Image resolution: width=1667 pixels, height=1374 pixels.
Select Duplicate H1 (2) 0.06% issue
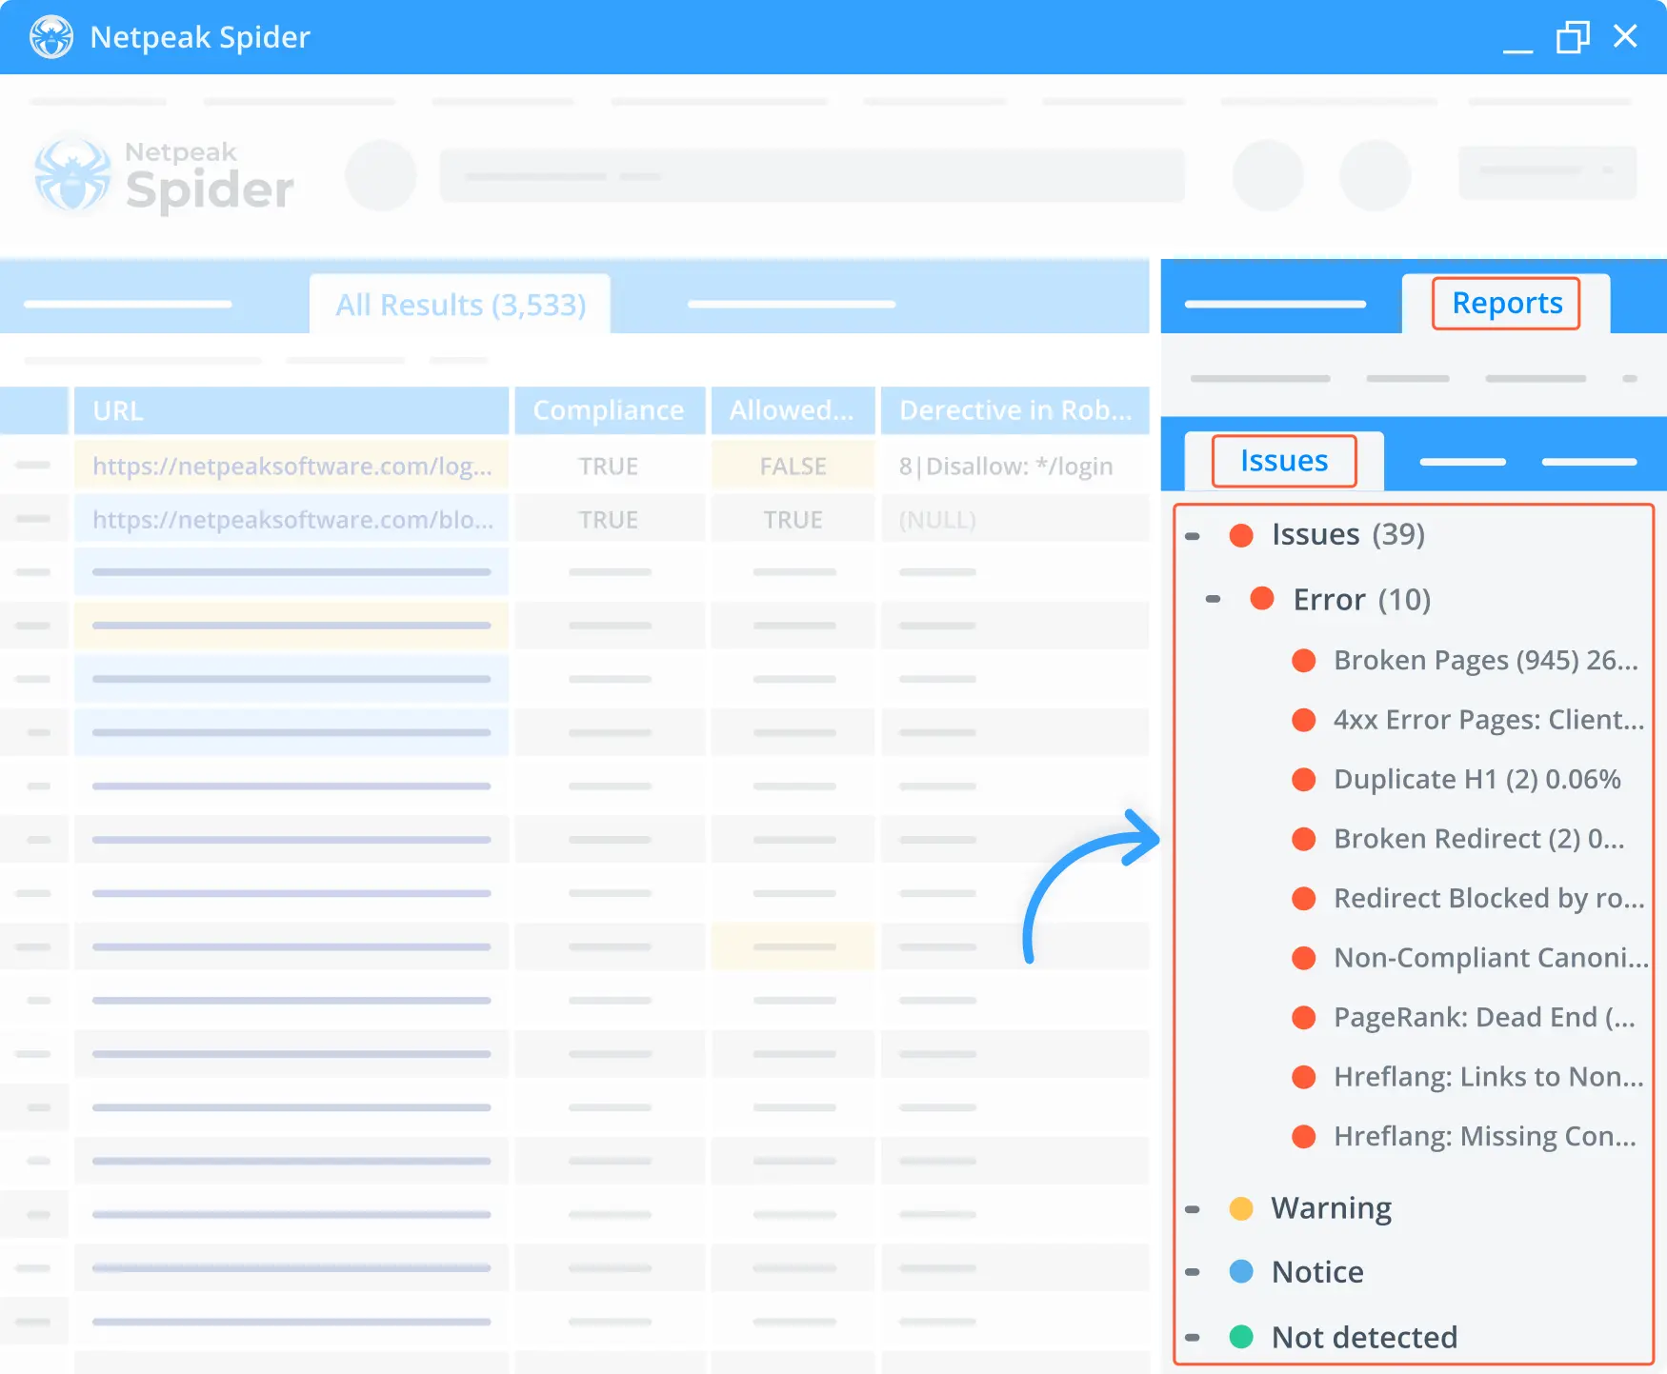1456,779
